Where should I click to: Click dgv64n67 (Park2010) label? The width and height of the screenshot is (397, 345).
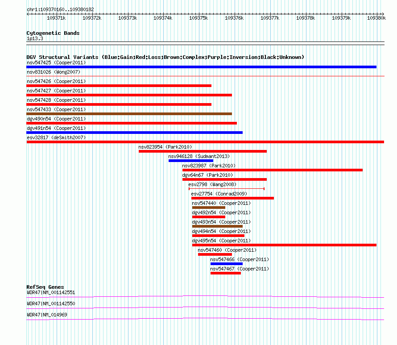[207, 175]
